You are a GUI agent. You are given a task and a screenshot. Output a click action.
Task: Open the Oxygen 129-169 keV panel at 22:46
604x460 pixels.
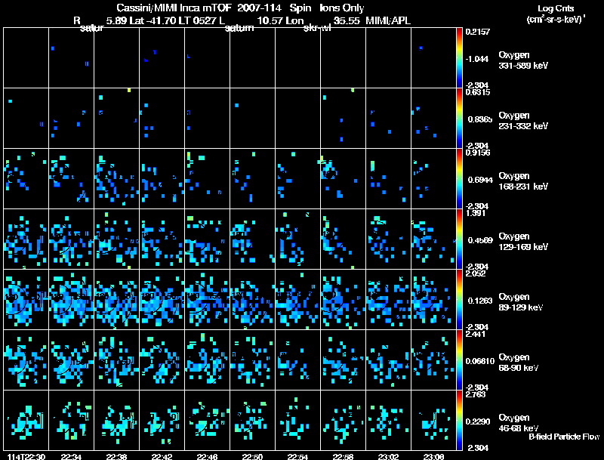(207, 239)
